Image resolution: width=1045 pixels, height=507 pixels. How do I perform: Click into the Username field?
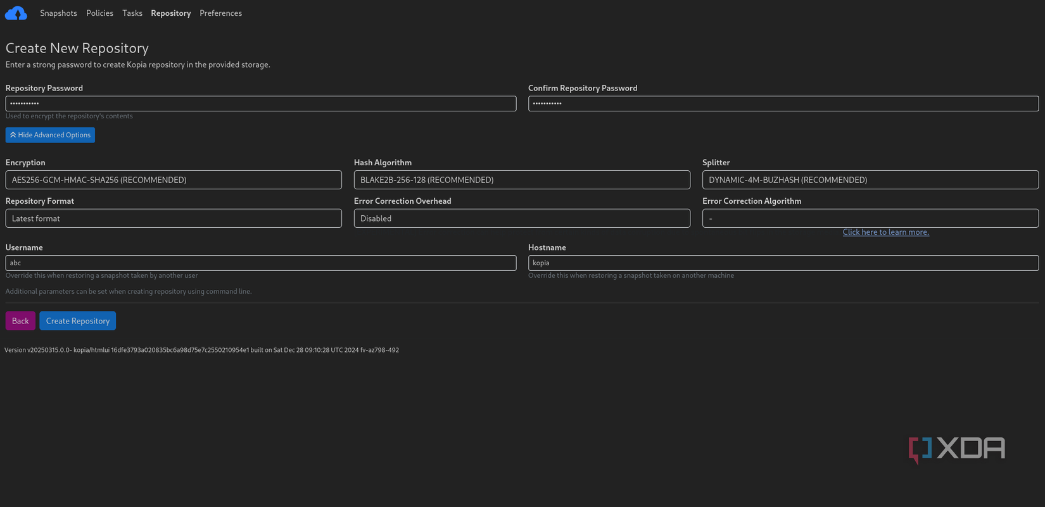coord(261,263)
